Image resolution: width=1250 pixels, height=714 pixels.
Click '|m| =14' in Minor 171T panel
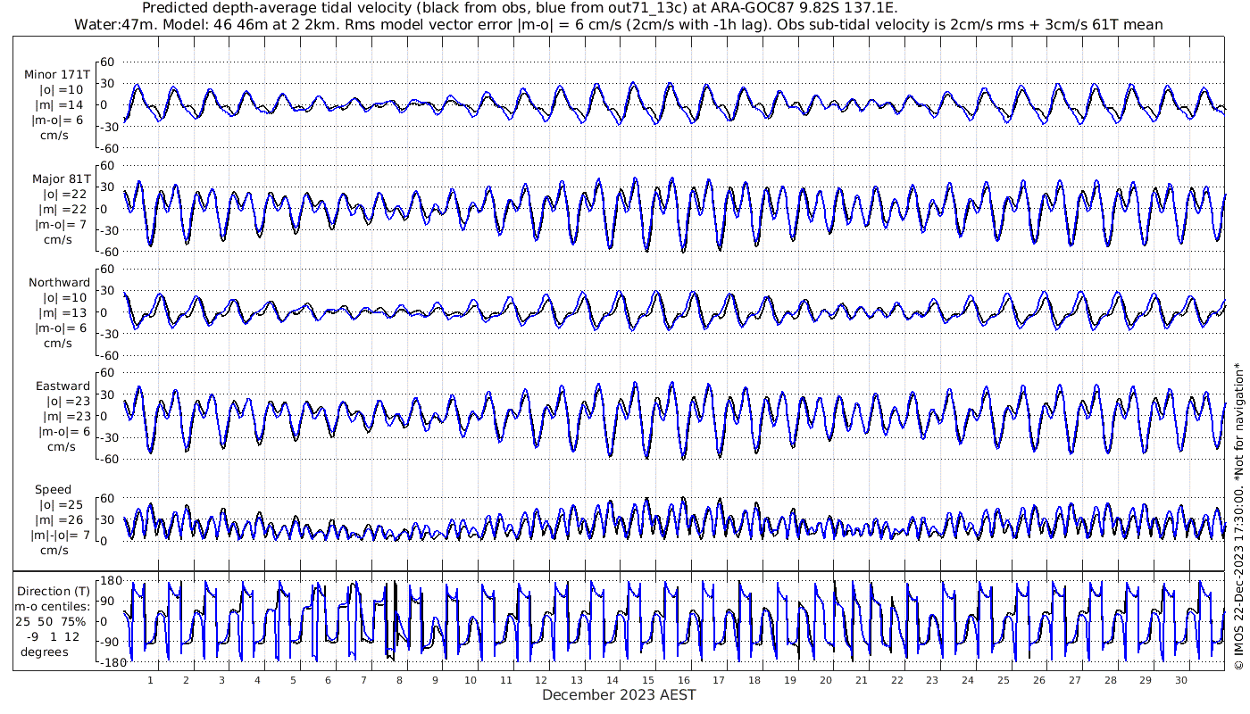point(61,105)
